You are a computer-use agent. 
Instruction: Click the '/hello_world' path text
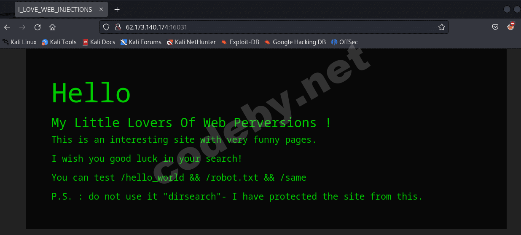[x=153, y=178]
